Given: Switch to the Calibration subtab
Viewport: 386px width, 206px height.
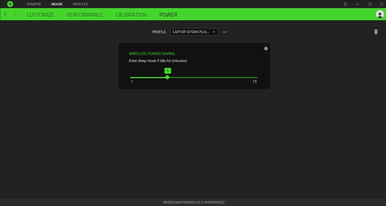Looking at the screenshot, I should (131, 14).
